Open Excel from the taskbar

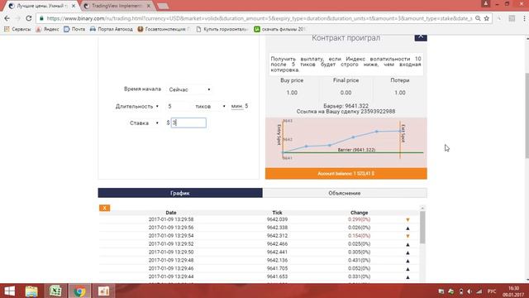[x=55, y=291]
